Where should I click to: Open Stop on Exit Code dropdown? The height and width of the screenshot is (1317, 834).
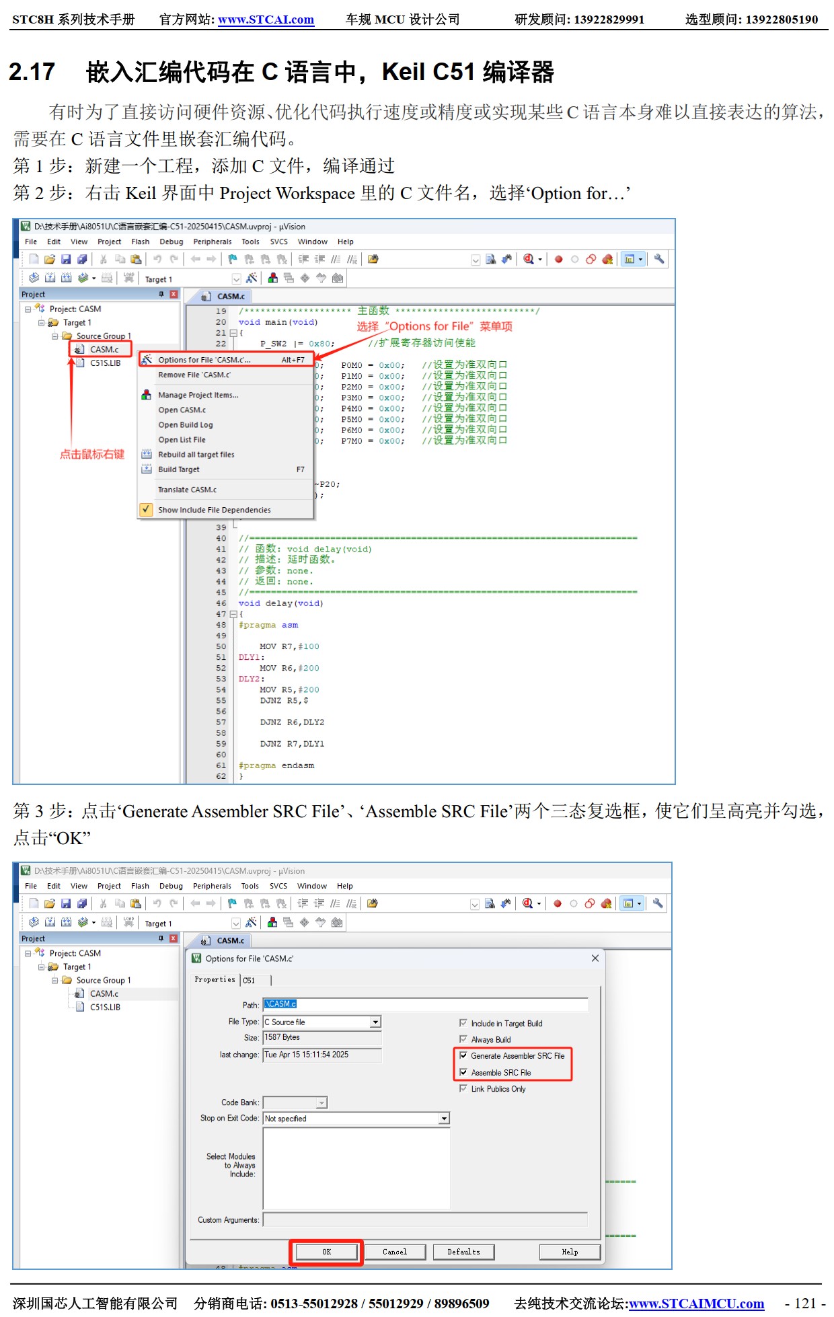point(444,1119)
